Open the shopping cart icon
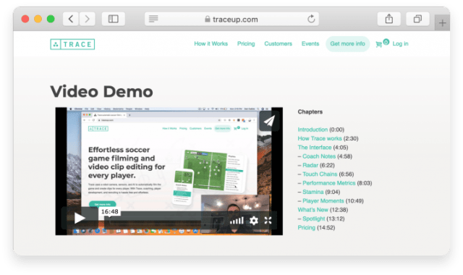 (x=379, y=44)
